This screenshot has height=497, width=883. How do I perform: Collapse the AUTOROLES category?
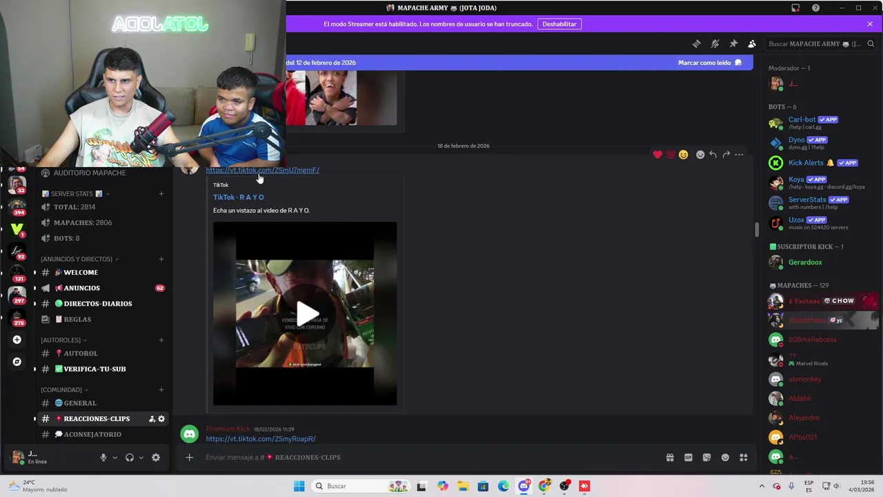64,340
